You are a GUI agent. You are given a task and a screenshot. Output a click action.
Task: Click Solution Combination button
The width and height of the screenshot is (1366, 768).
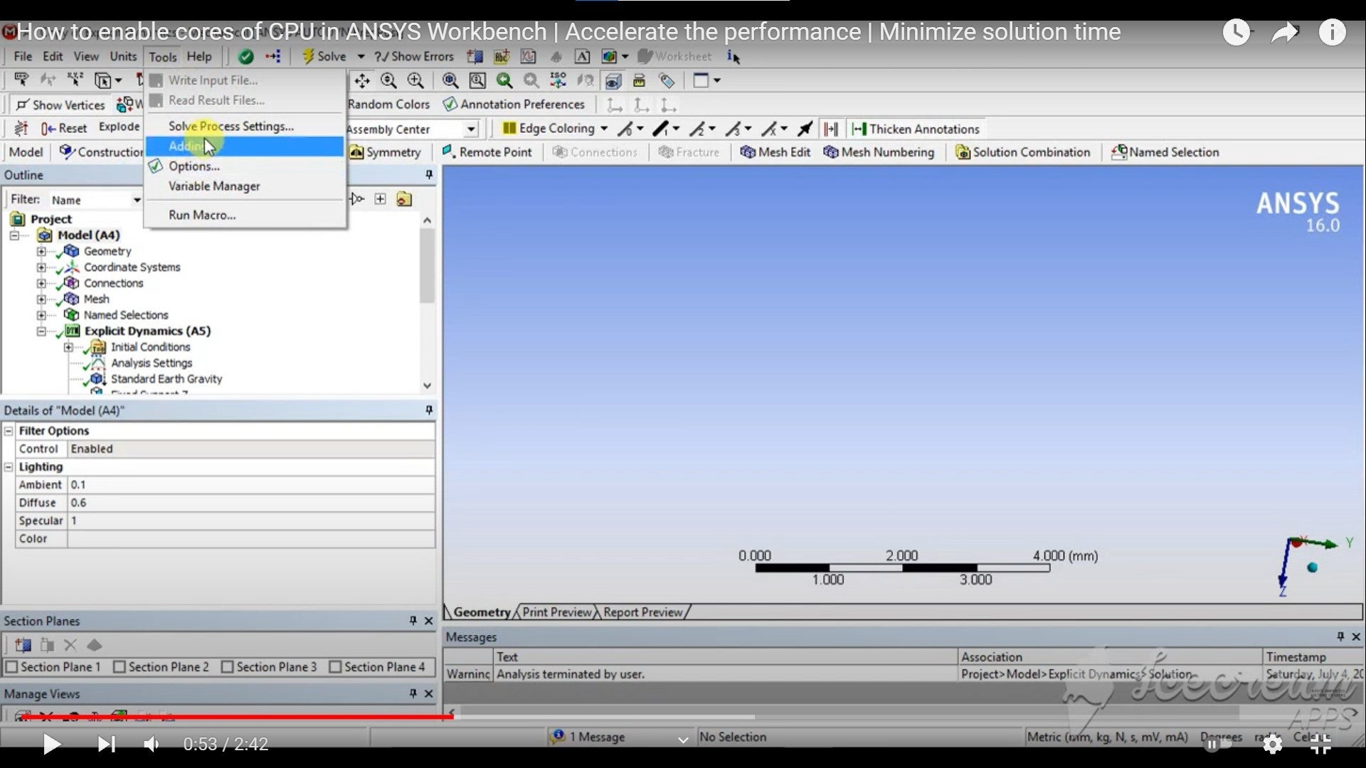point(1022,152)
